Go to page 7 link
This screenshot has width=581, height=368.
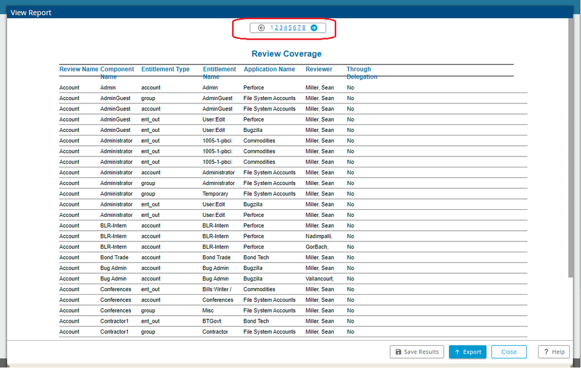click(299, 28)
